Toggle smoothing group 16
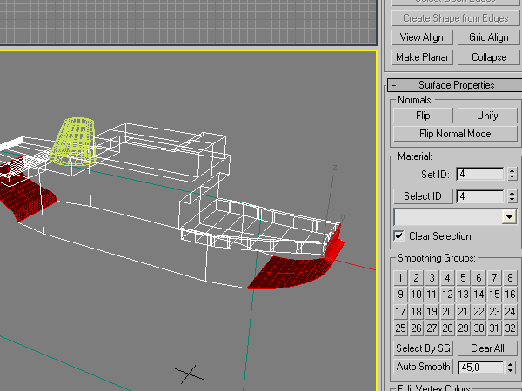 tap(510, 295)
